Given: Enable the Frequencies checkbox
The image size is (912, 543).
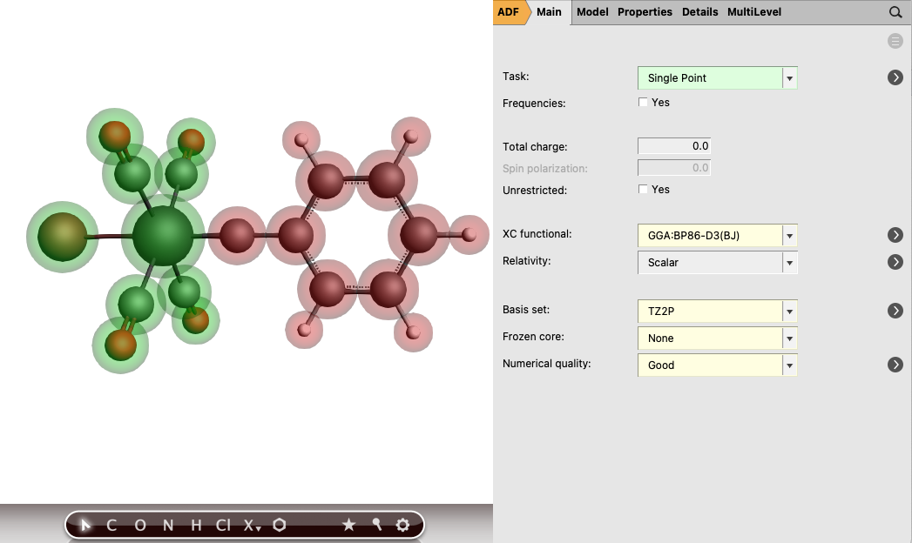Looking at the screenshot, I should coord(644,103).
